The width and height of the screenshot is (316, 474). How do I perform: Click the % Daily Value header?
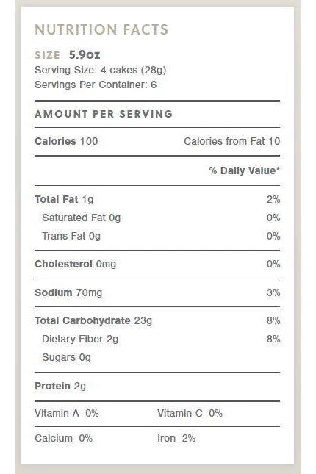(245, 170)
